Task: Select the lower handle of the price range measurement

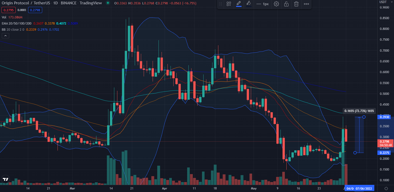Action: [x=355, y=153]
